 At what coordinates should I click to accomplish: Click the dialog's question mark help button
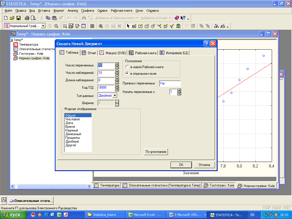[206, 44]
